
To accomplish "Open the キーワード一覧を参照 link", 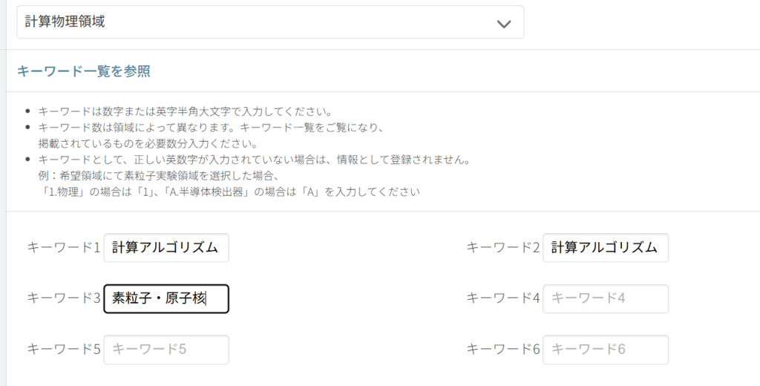I will tap(84, 71).
